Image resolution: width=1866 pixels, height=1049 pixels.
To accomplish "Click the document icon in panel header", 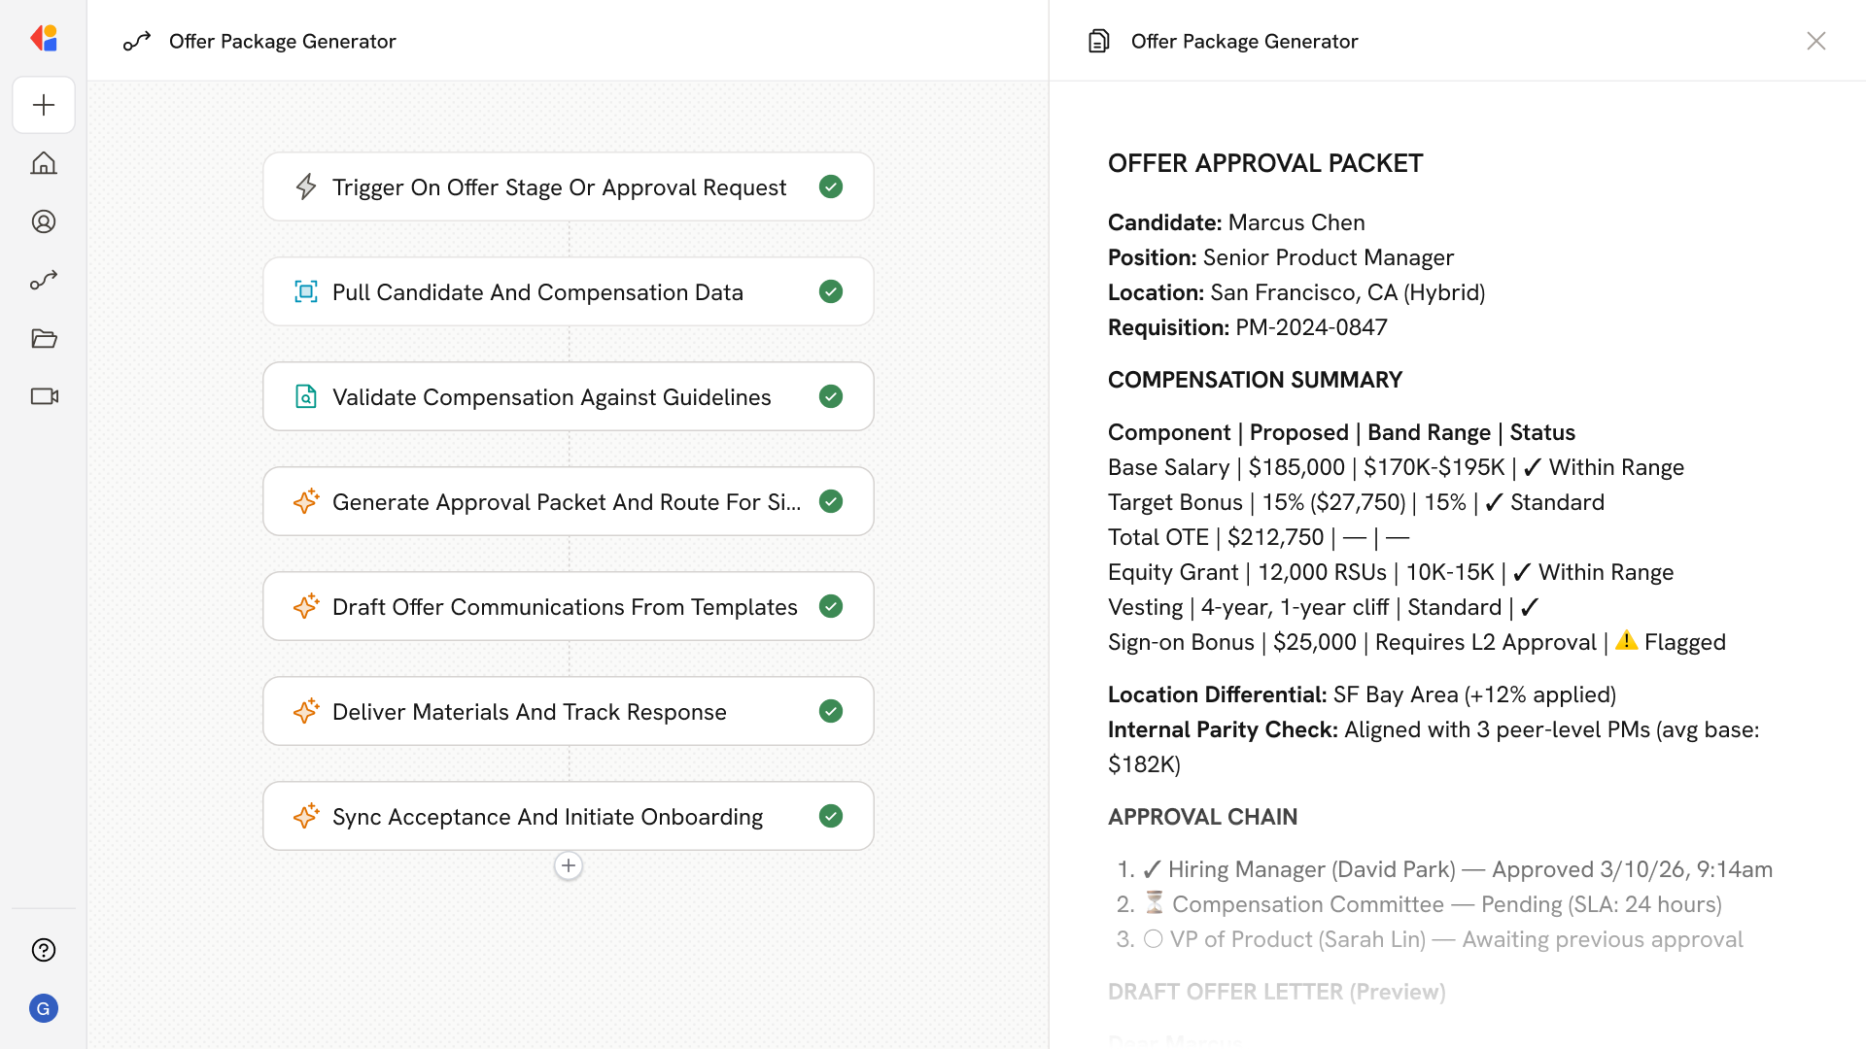I will point(1099,41).
